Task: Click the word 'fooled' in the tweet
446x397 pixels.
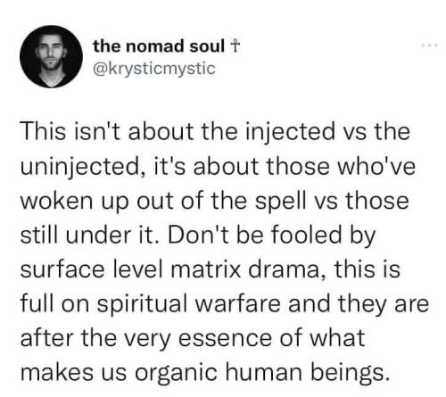Action: [x=306, y=234]
